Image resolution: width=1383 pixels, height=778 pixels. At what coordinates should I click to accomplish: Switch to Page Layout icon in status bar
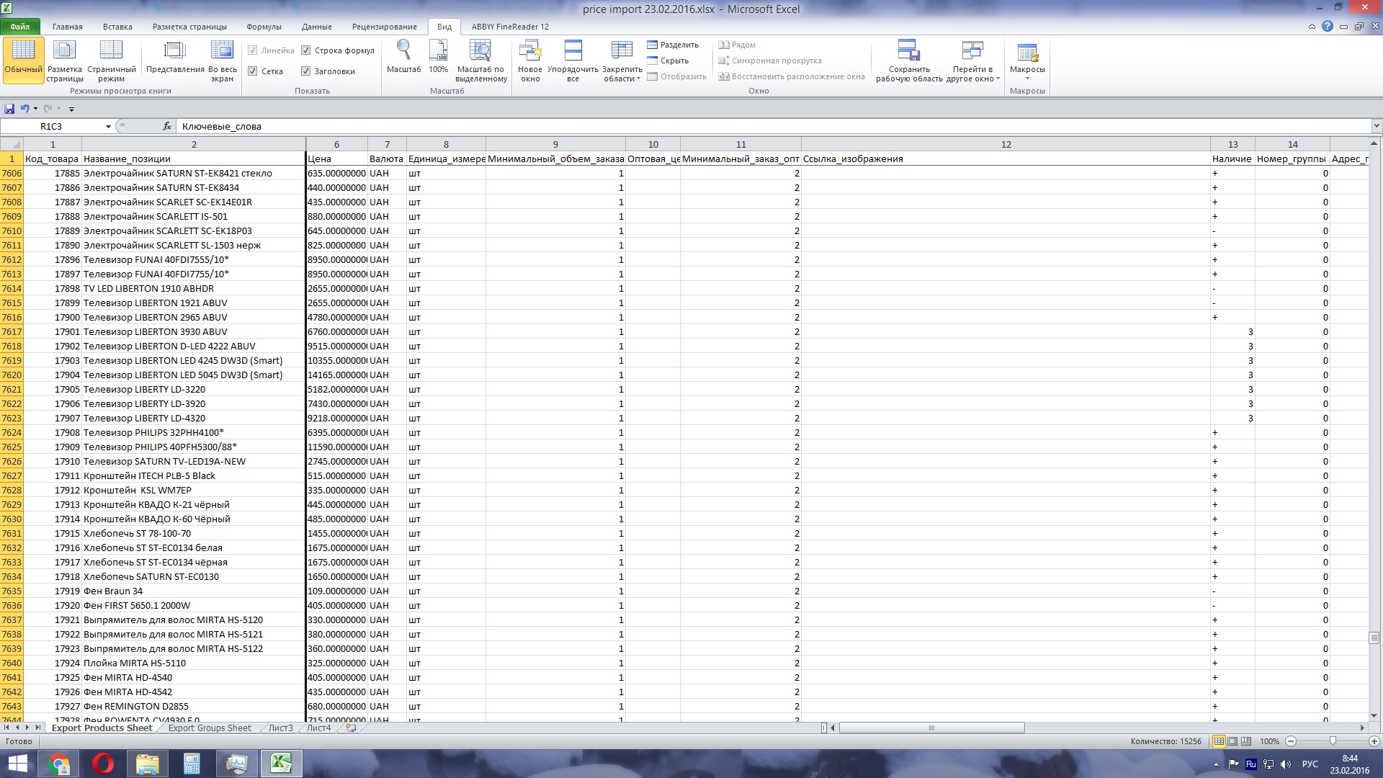1232,741
